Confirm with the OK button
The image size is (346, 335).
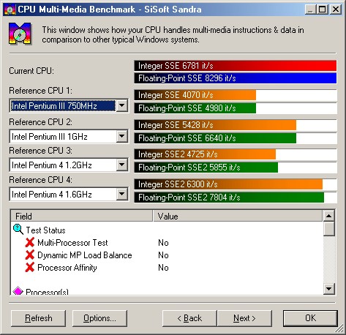pyautogui.click(x=310, y=318)
